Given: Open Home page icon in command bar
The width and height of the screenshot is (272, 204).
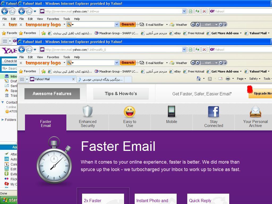Looking at the screenshot, I should 199,79.
